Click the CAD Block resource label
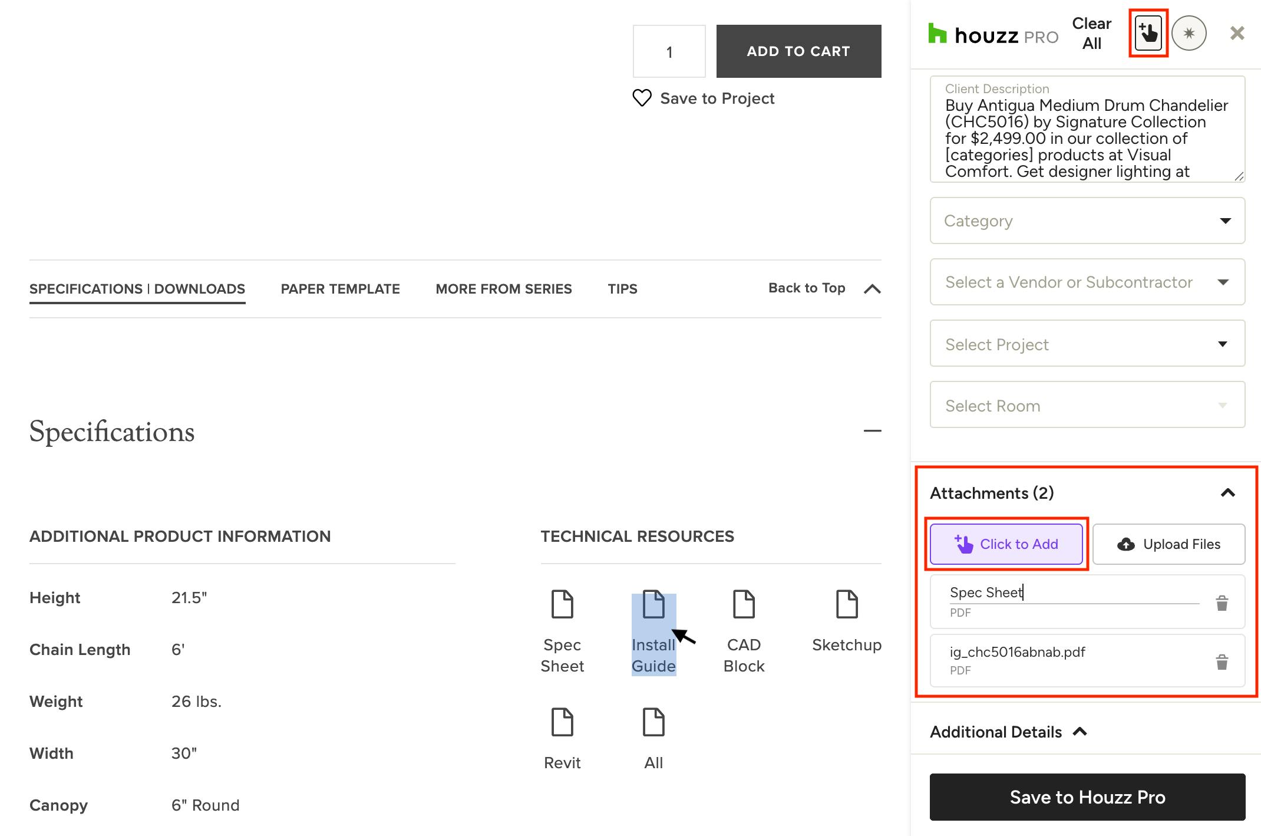The image size is (1261, 836). click(x=744, y=656)
